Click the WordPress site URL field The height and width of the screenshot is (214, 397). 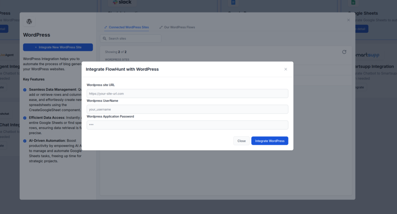tap(187, 93)
